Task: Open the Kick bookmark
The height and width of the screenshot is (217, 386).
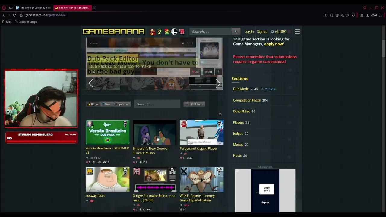Action: pos(7,22)
